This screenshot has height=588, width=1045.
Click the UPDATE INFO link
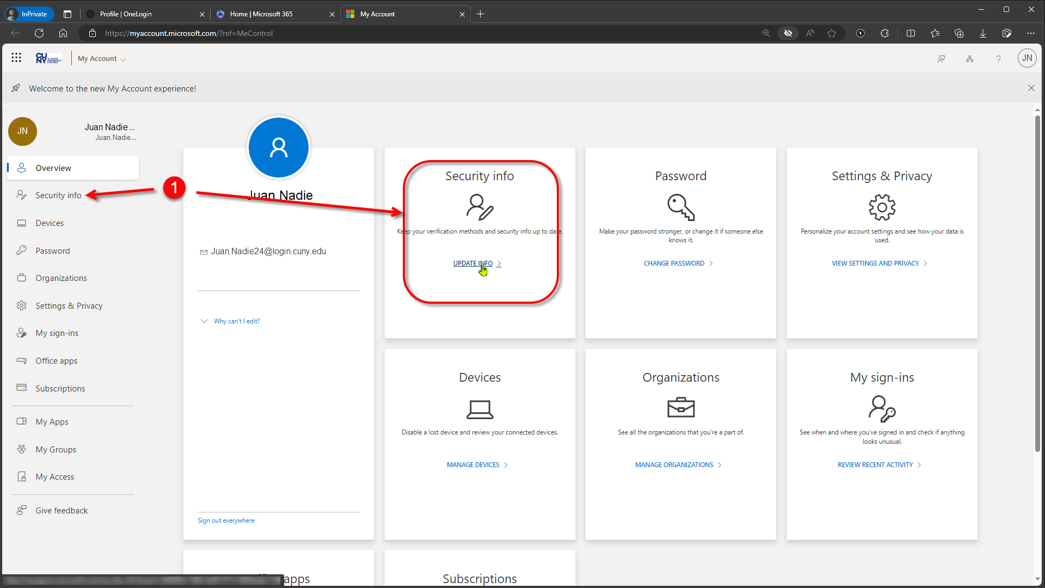[x=473, y=264]
